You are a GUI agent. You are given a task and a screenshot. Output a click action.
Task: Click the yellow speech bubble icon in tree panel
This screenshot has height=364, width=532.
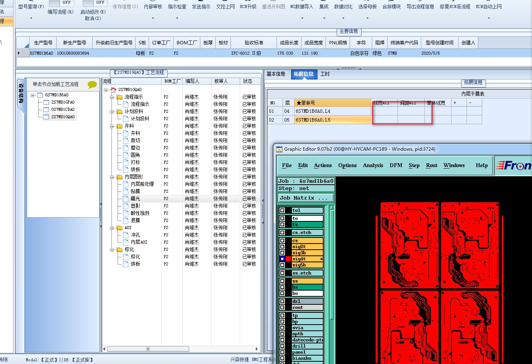pos(92,84)
